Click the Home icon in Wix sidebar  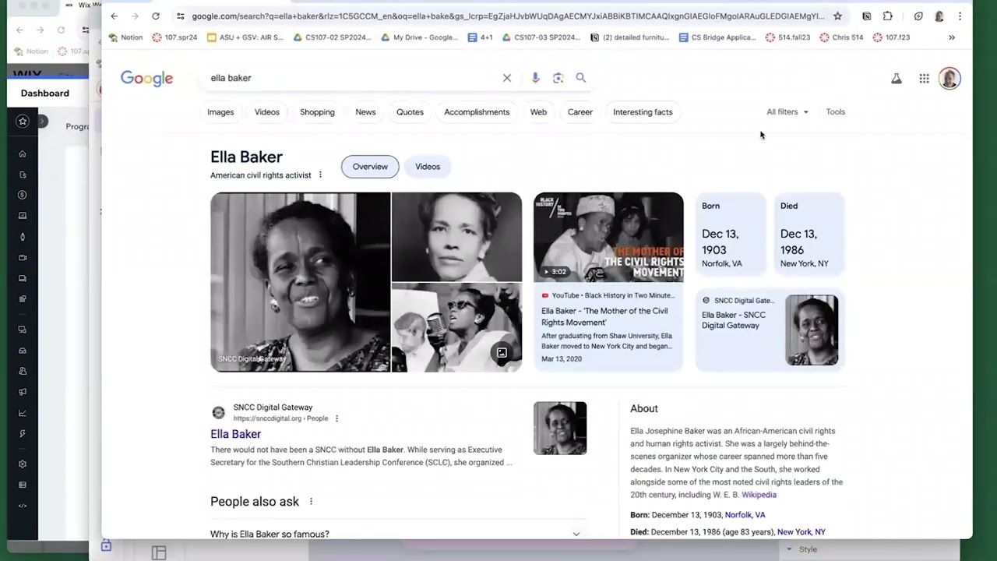(x=23, y=153)
